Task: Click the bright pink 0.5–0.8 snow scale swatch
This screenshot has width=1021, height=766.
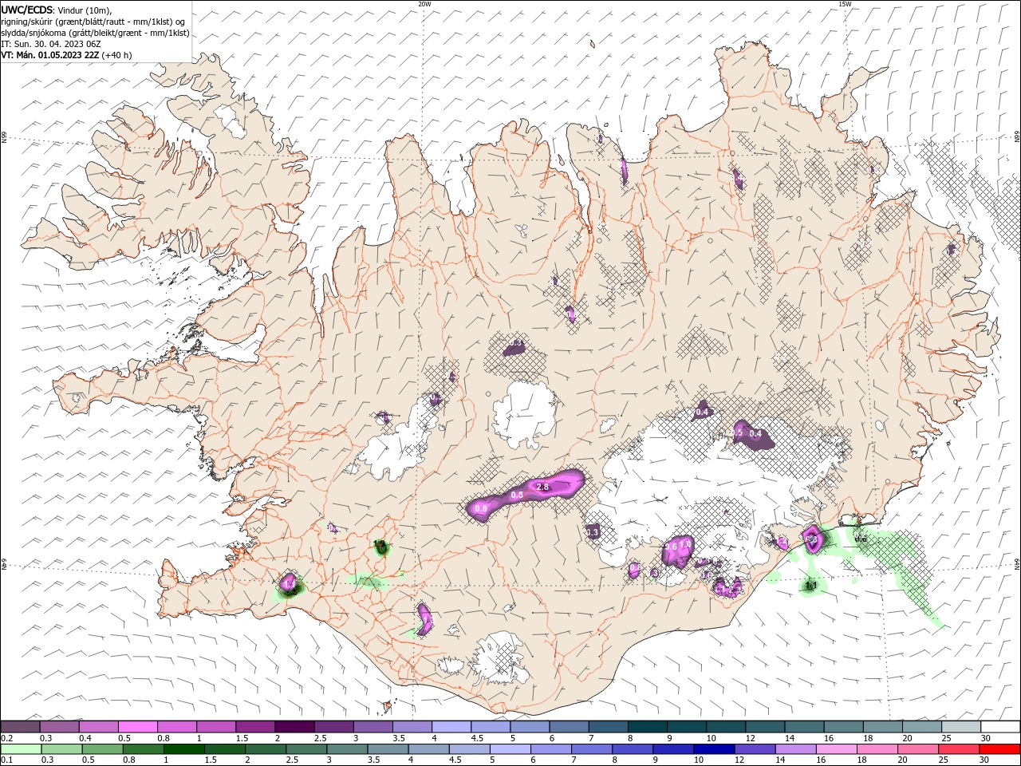Action: pyautogui.click(x=137, y=727)
